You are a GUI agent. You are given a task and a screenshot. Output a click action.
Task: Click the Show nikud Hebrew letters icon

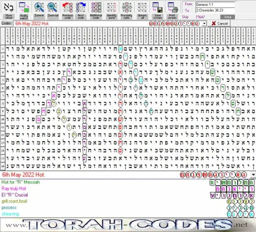(9, 7)
